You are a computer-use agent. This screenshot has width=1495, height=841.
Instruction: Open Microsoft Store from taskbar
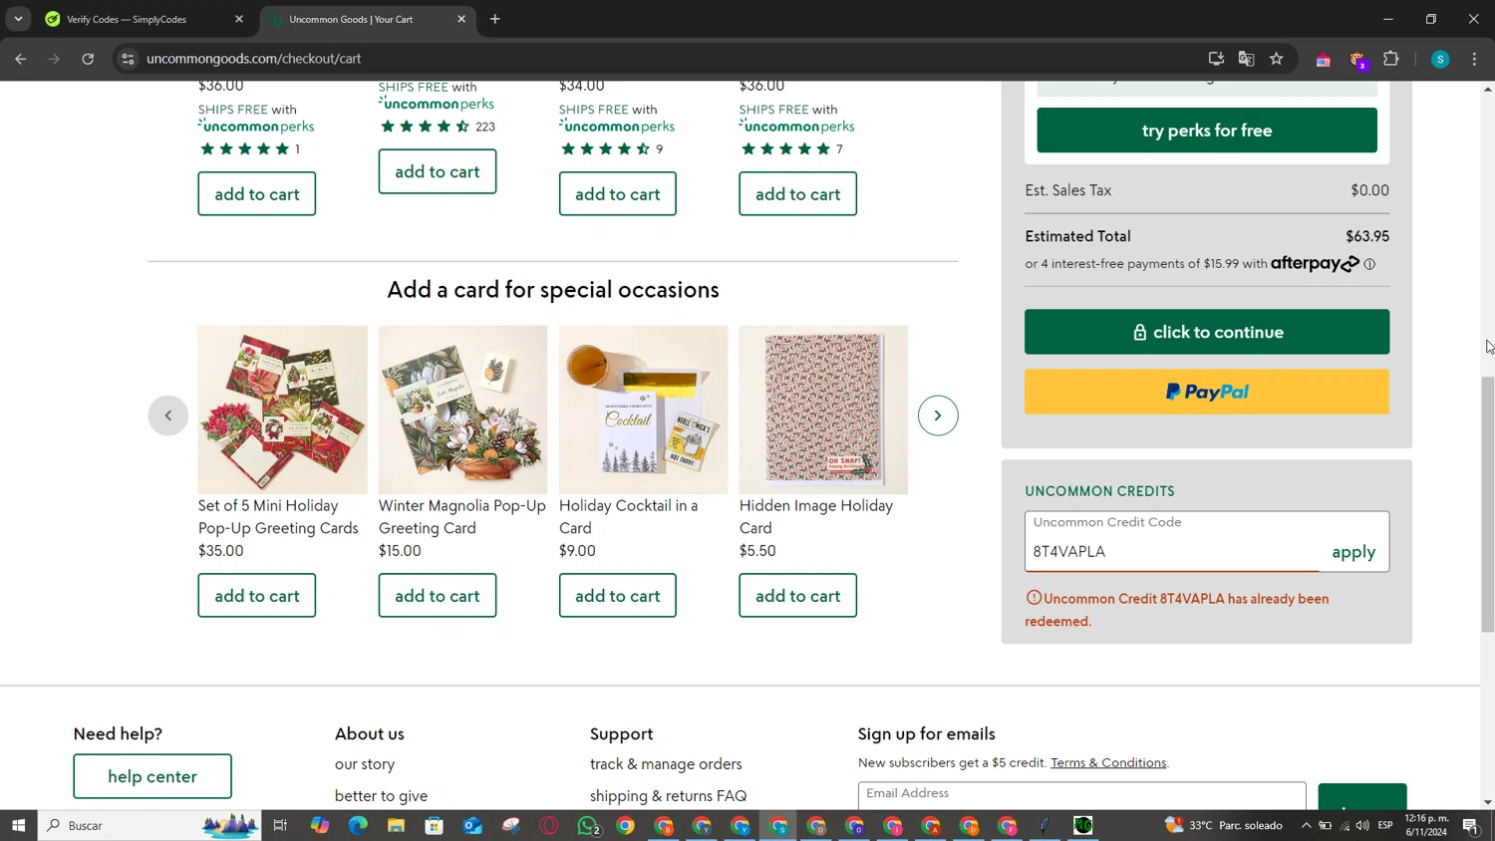pos(435,825)
